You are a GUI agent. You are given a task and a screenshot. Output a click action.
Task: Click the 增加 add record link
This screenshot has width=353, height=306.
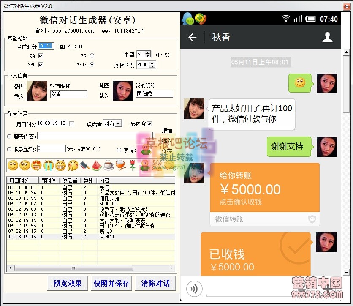pos(167,131)
